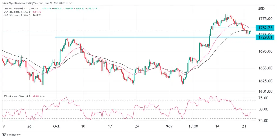Select the 1729.01 price label tag

(x=265, y=37)
